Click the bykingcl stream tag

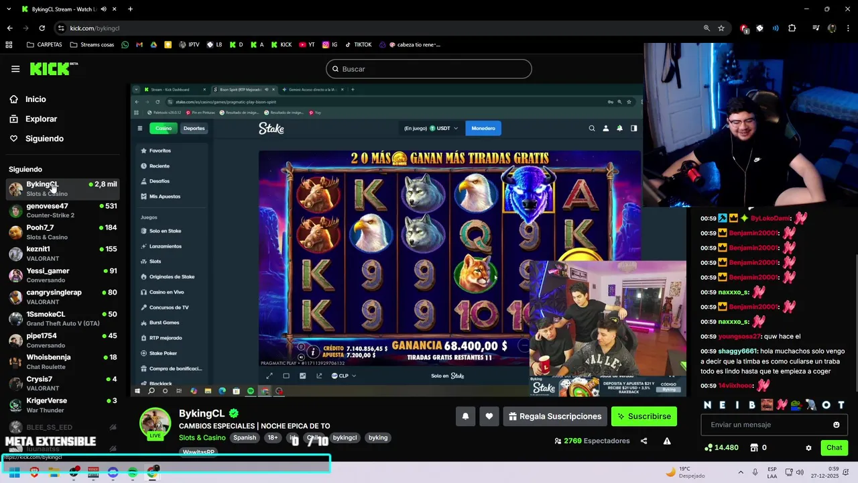[345, 437]
